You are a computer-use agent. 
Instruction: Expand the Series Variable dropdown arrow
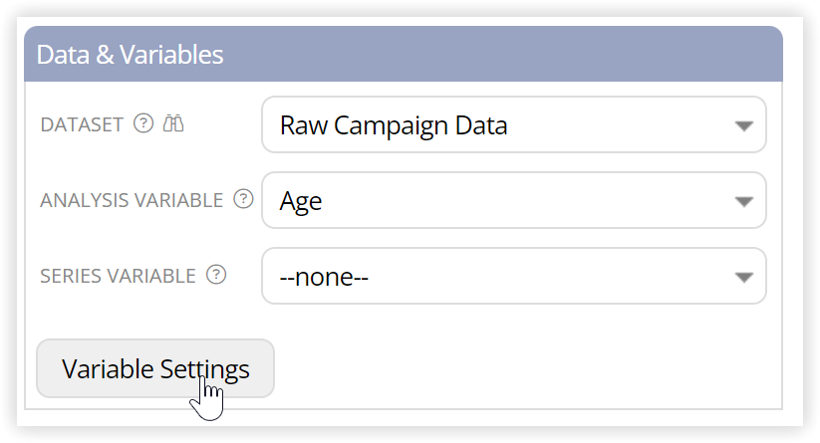coord(743,278)
